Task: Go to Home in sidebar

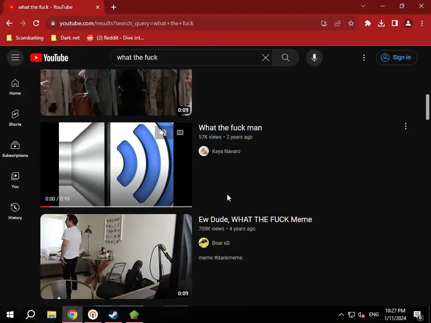Action: tap(15, 87)
